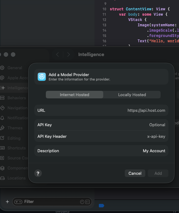Open help with question mark button
This screenshot has height=213, width=179.
pos(38,173)
